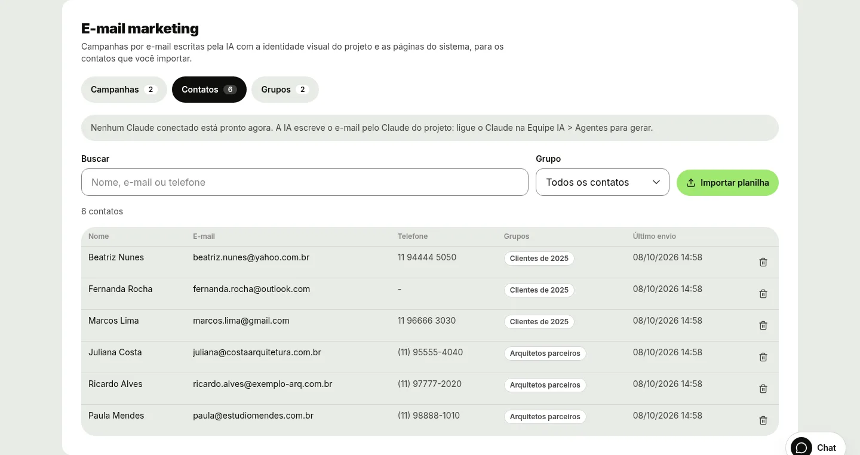
Task: Click Clientes de 2025 tag for Marcos Lima
Action: 539,322
